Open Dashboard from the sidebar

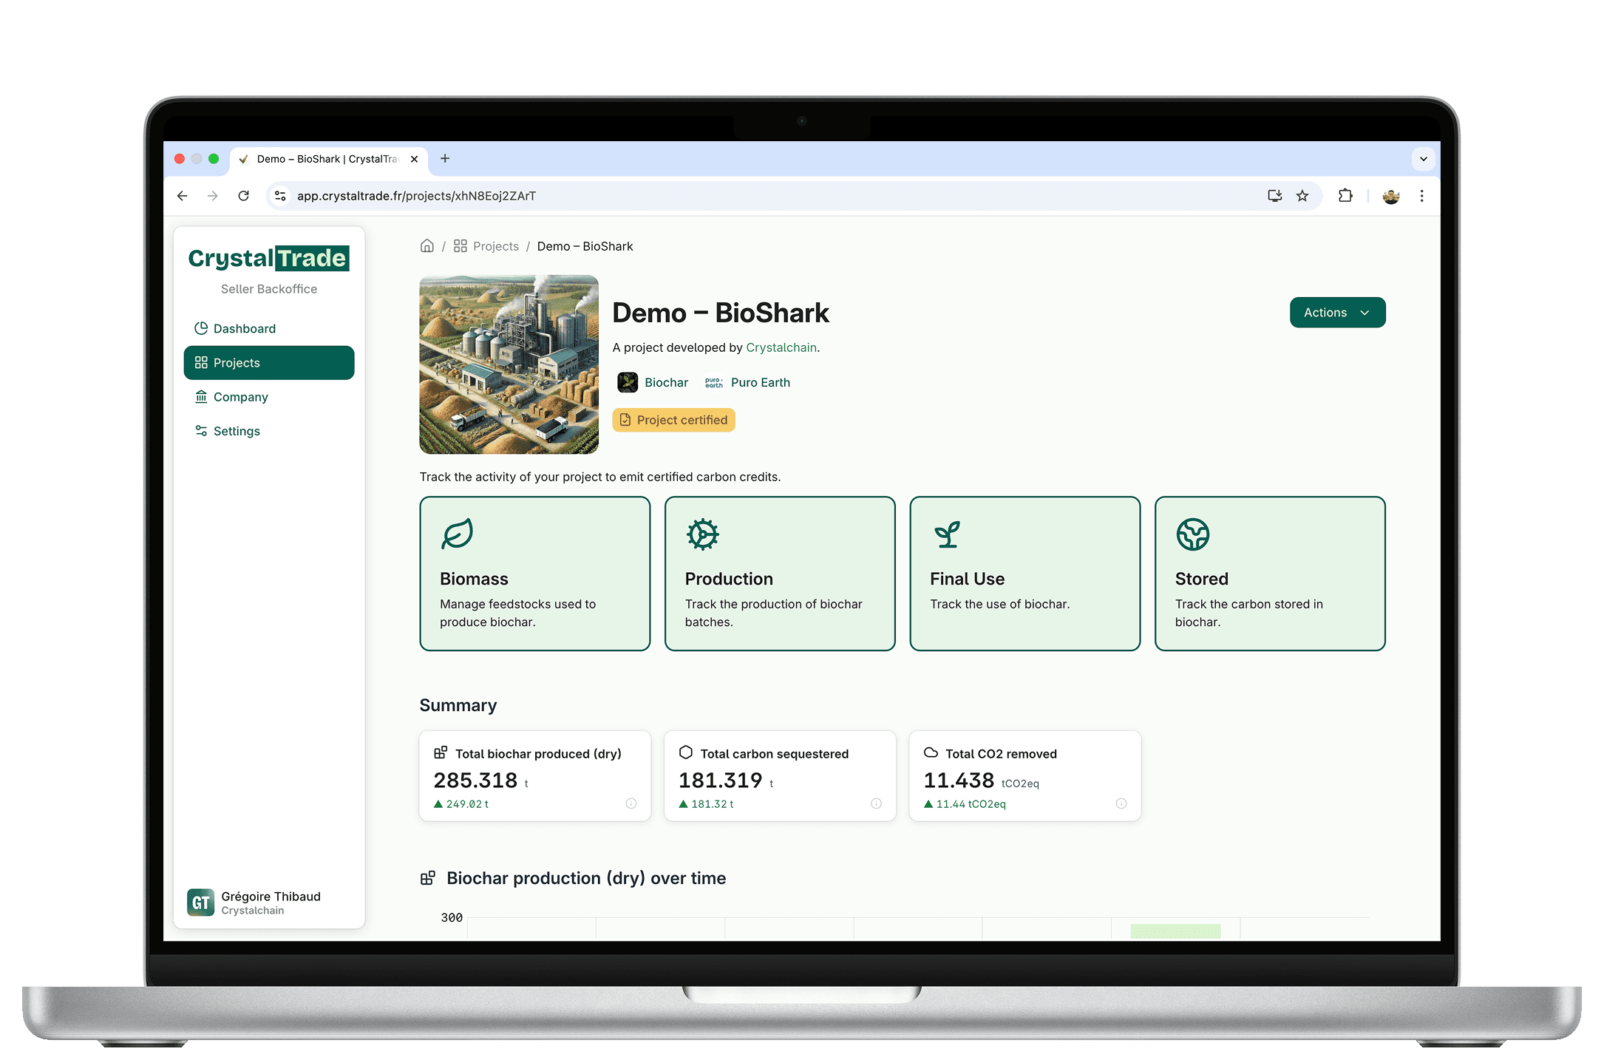[269, 329]
